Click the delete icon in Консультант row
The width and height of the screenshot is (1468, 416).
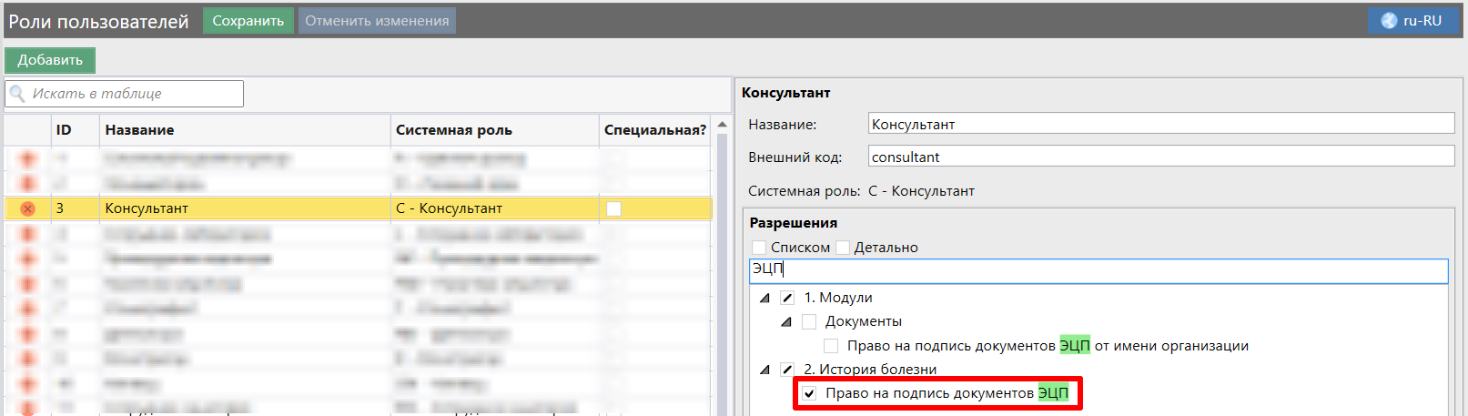[x=27, y=208]
